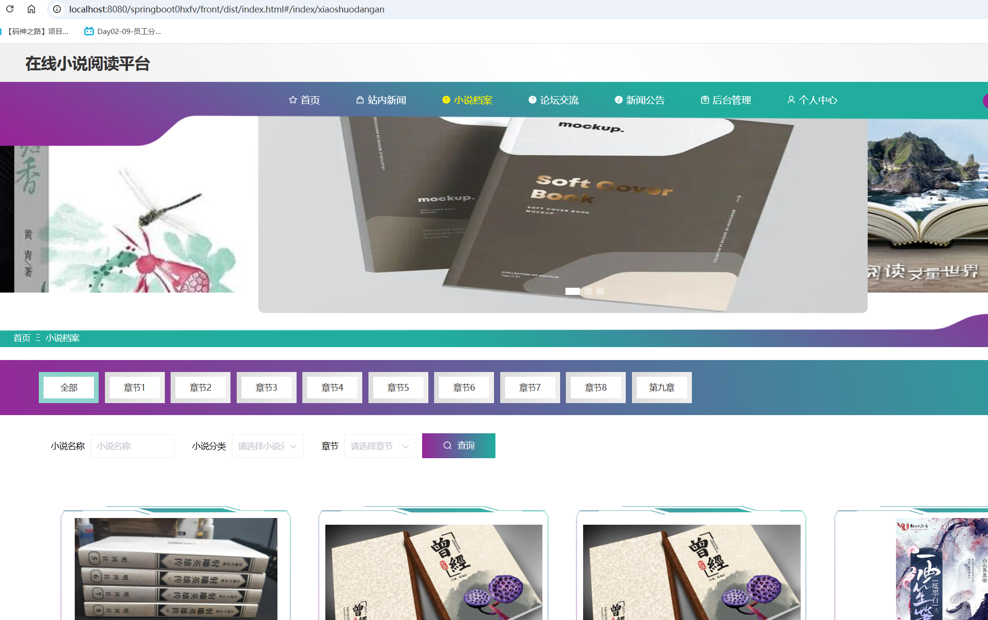Viewport: 988px width, 620px height.
Task: Click 小说档案 in the breadcrumb
Action: (x=63, y=338)
